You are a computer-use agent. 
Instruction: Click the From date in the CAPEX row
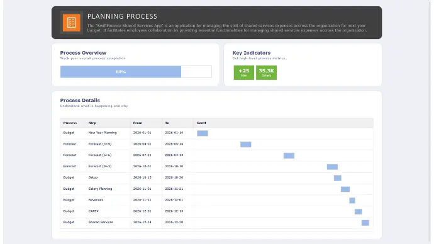(x=142, y=211)
